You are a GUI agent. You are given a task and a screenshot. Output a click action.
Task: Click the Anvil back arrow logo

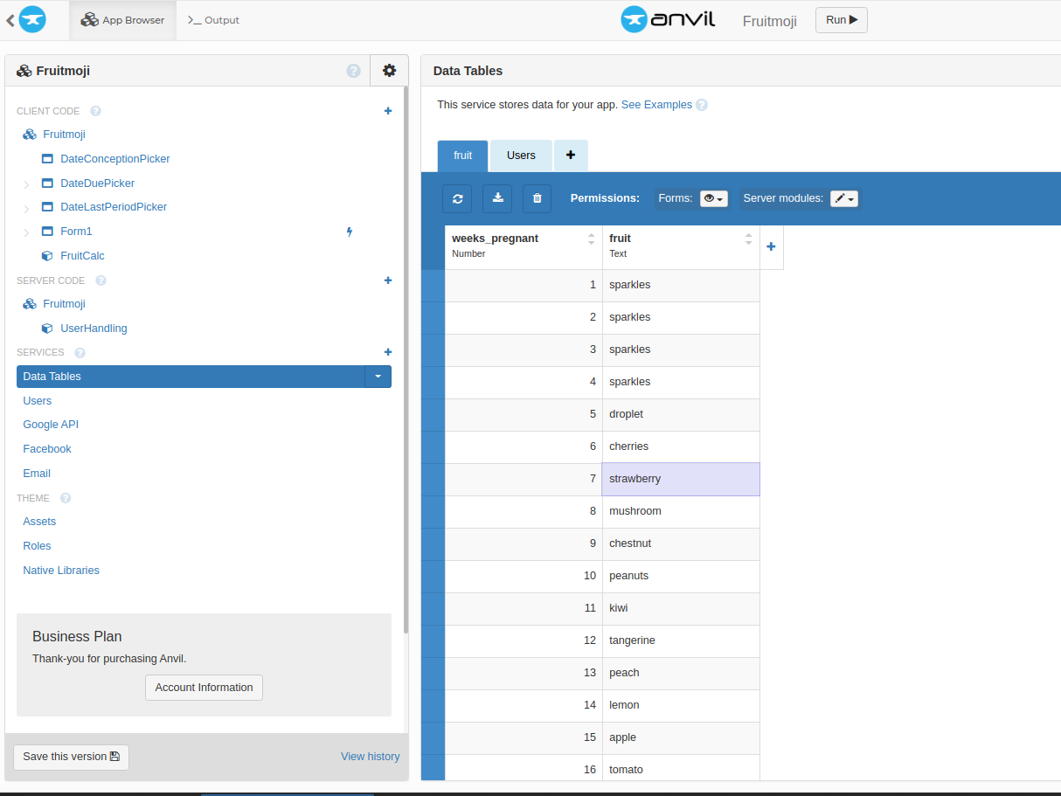pyautogui.click(x=27, y=19)
